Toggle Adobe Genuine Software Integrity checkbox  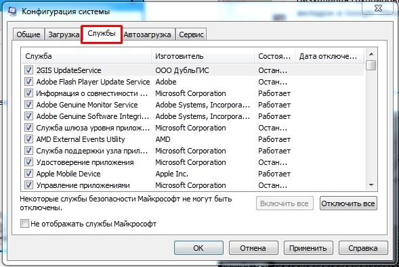point(28,116)
